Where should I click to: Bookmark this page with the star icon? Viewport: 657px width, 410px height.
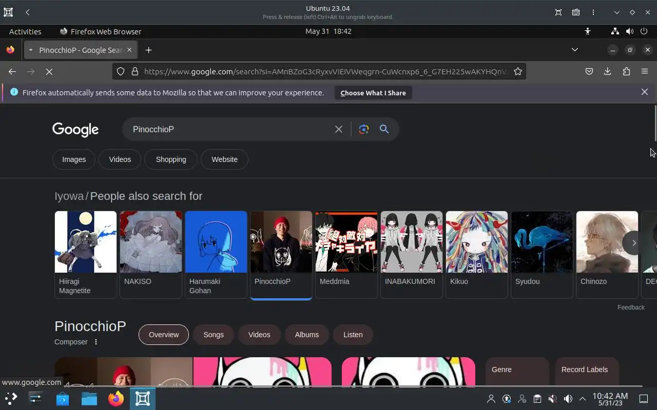[x=518, y=72]
